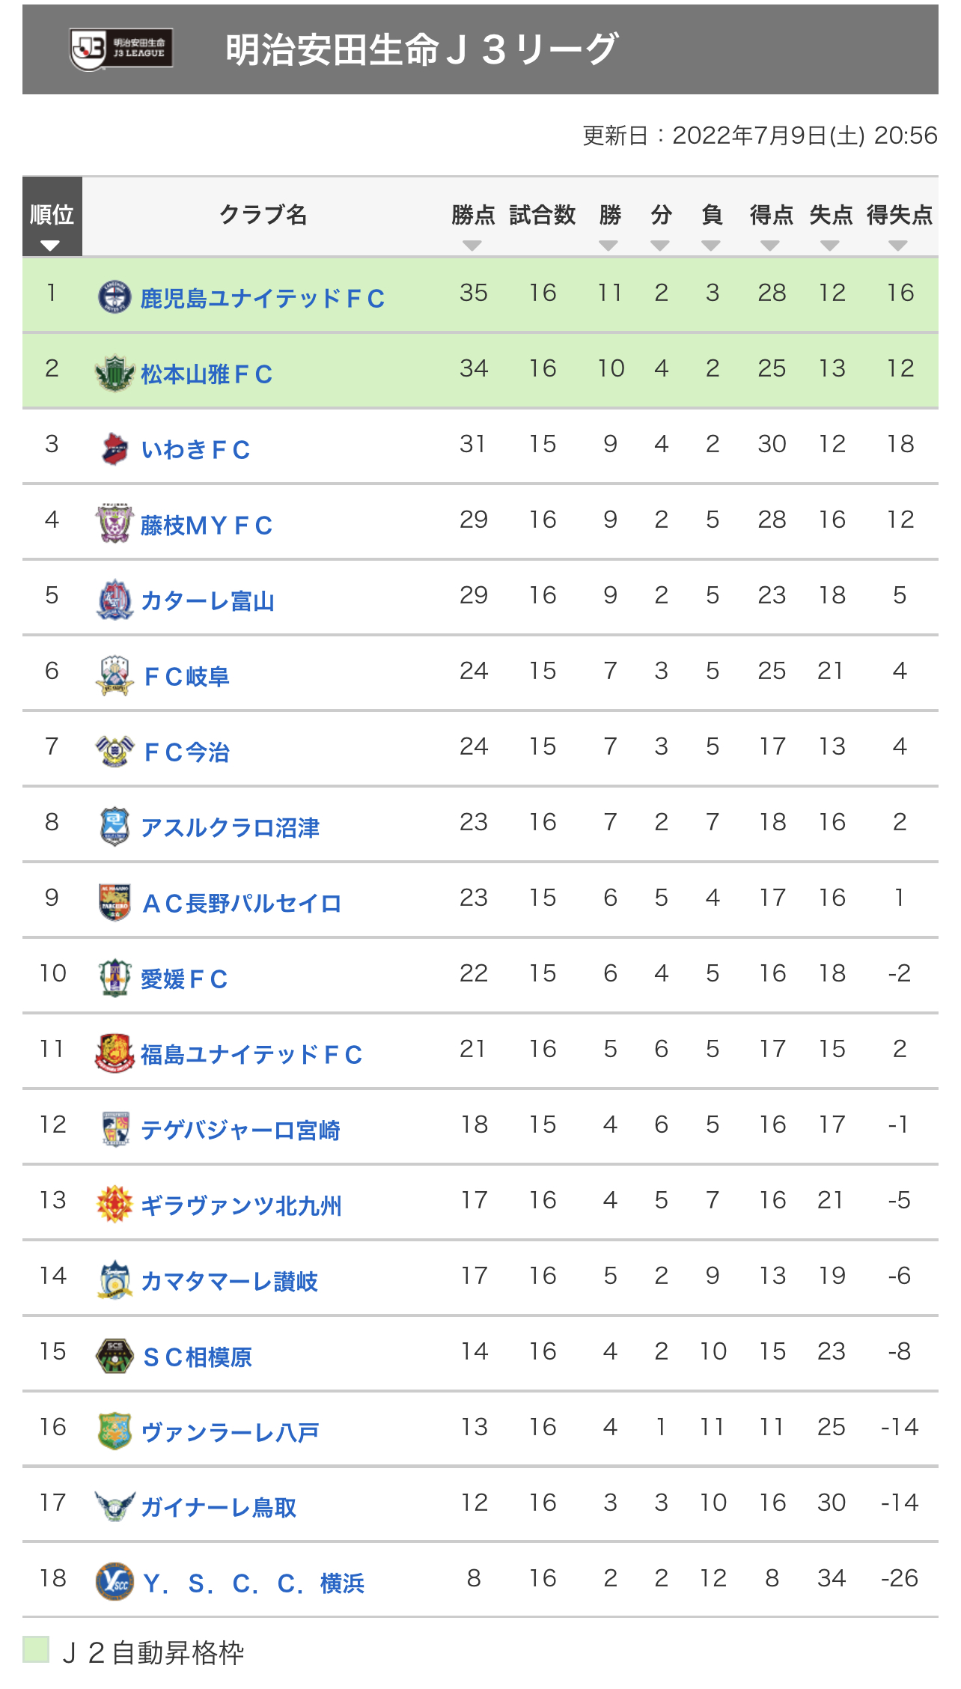Image resolution: width=961 pixels, height=1689 pixels.
Task: Click the ギラヴァンツ北九州 sun emblem
Action: coord(115,1205)
